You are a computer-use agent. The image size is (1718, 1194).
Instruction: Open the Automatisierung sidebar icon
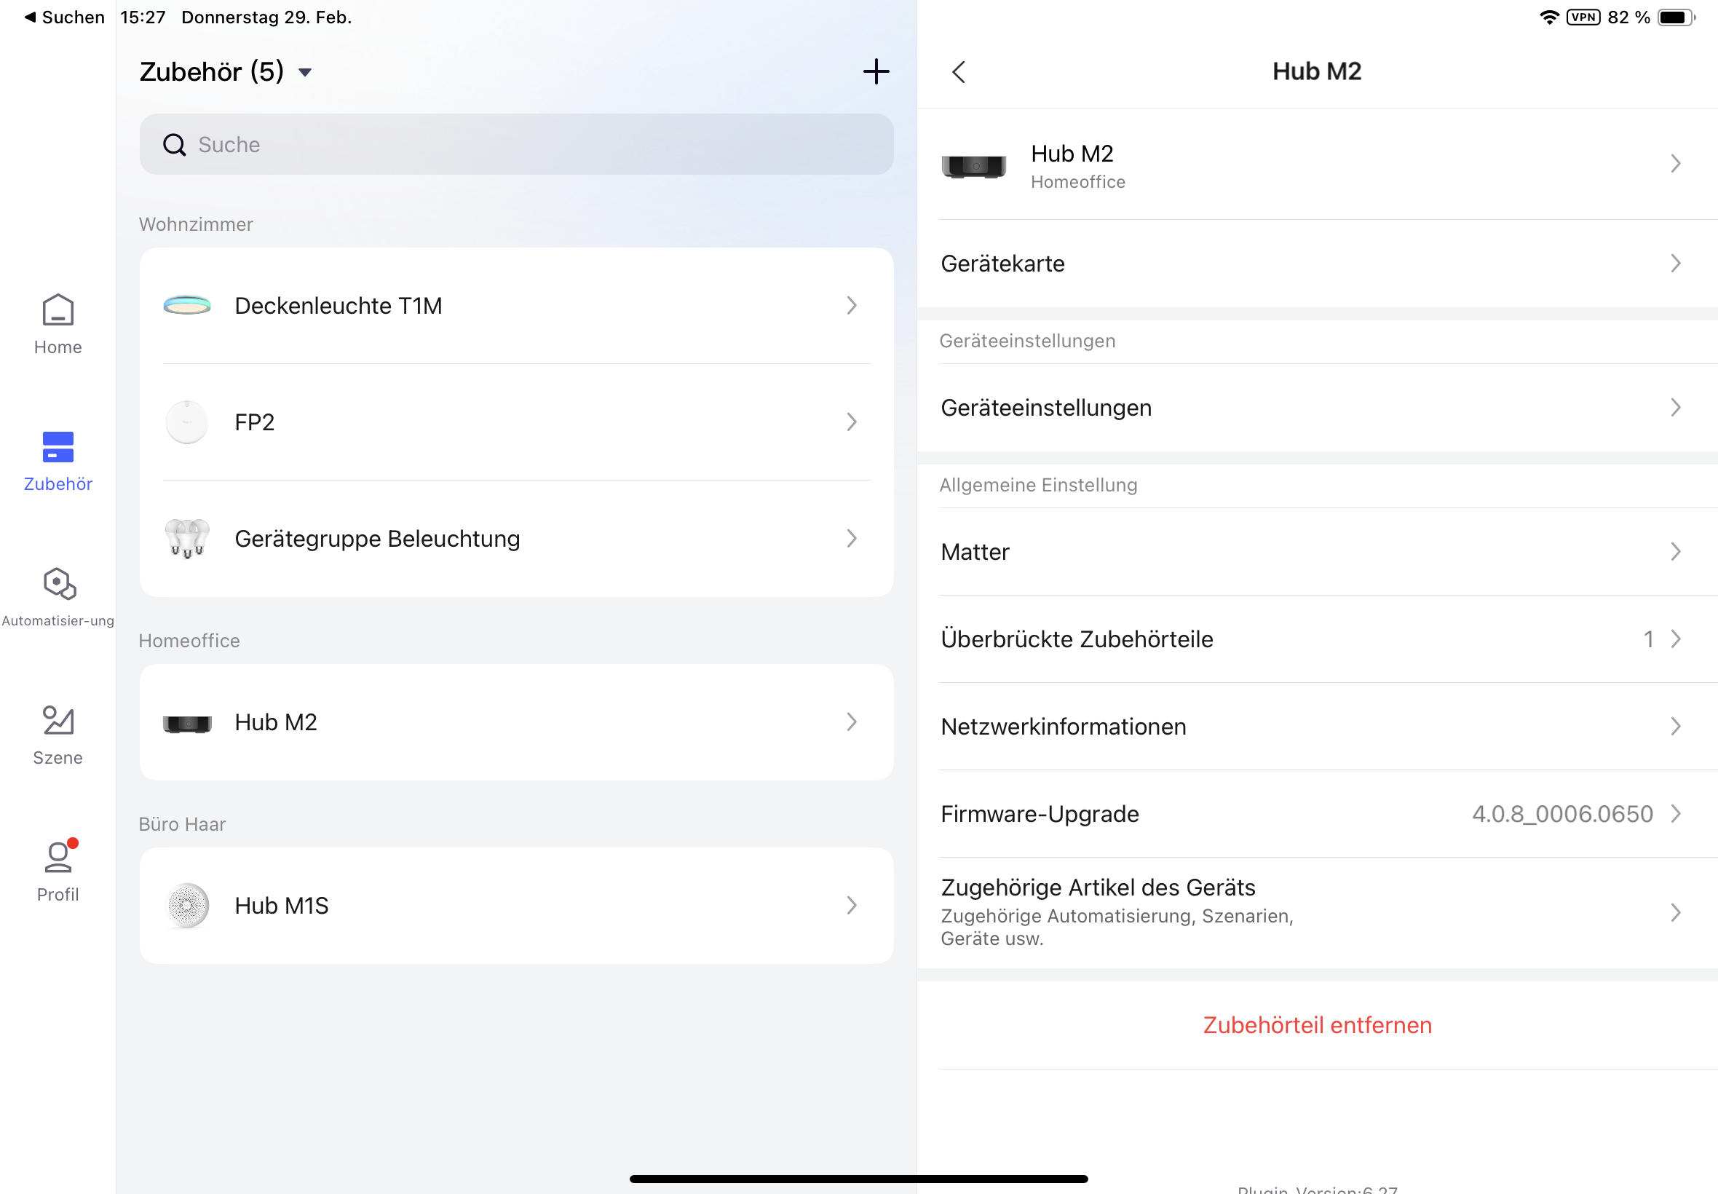[x=58, y=596]
